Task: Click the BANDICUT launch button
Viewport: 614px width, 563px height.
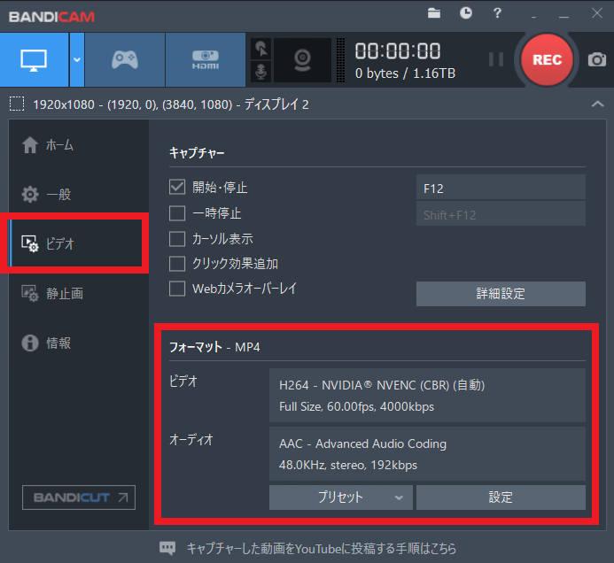Action: click(x=79, y=497)
